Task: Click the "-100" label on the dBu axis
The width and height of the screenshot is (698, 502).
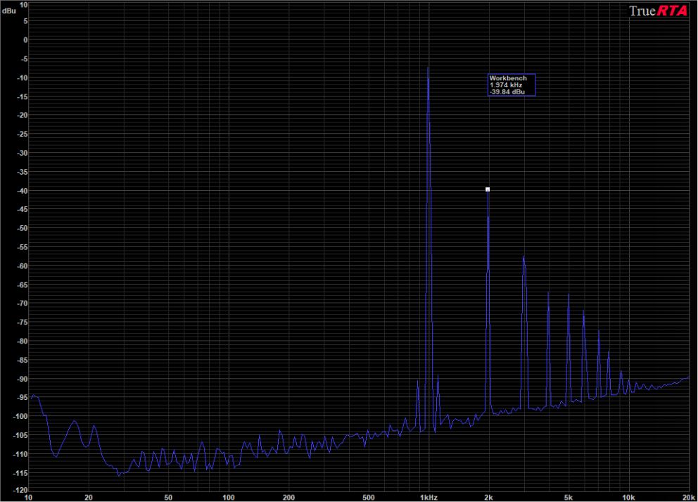Action: pos(20,417)
